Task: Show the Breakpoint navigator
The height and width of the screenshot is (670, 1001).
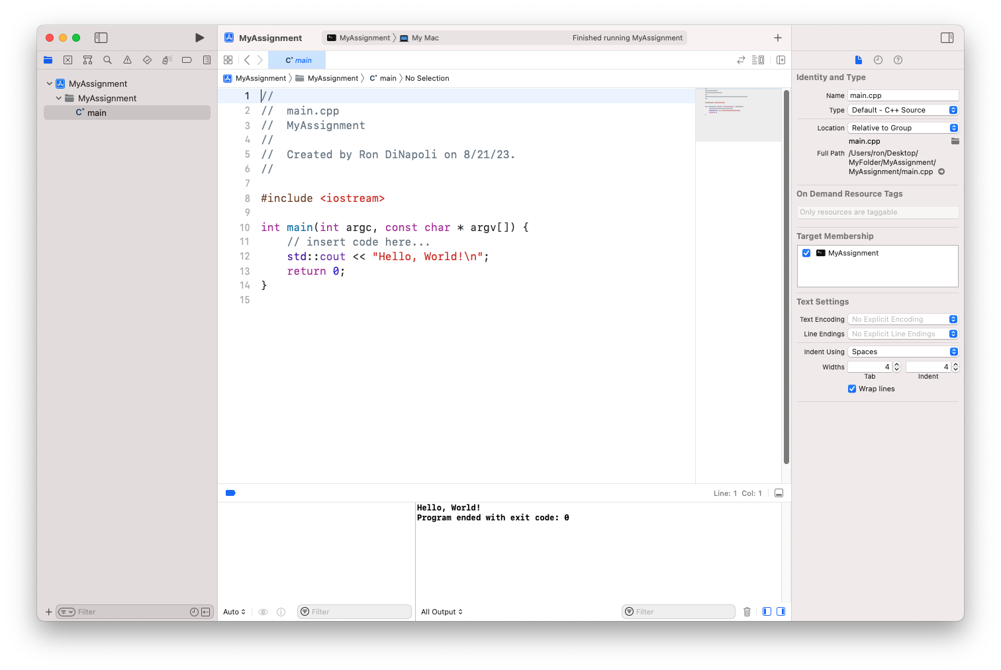Action: click(187, 60)
